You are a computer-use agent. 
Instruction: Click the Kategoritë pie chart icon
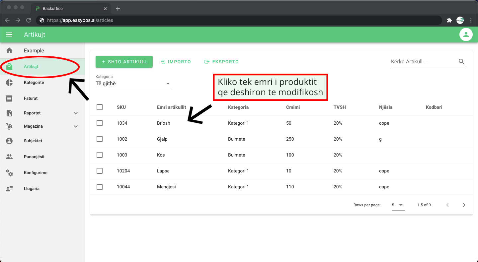pos(9,83)
